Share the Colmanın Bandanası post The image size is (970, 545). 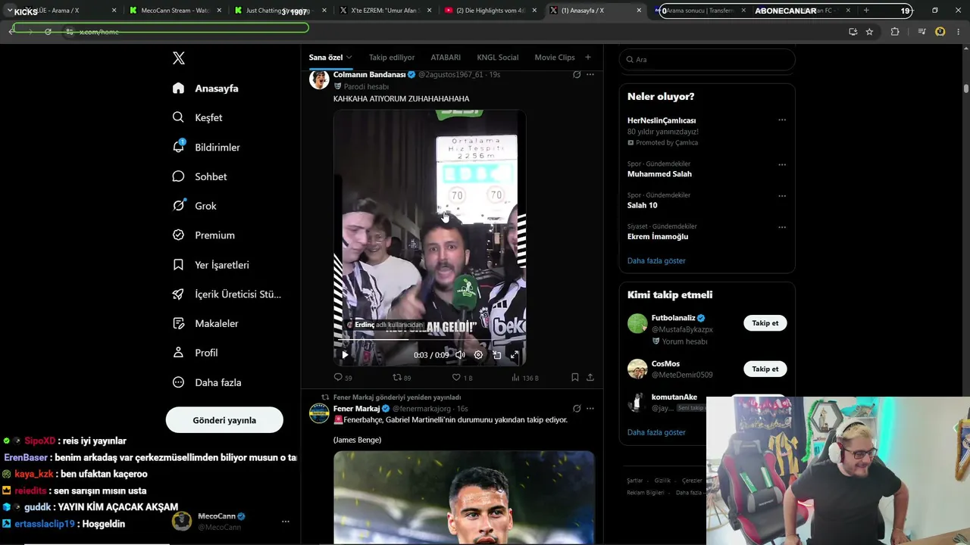pos(590,377)
